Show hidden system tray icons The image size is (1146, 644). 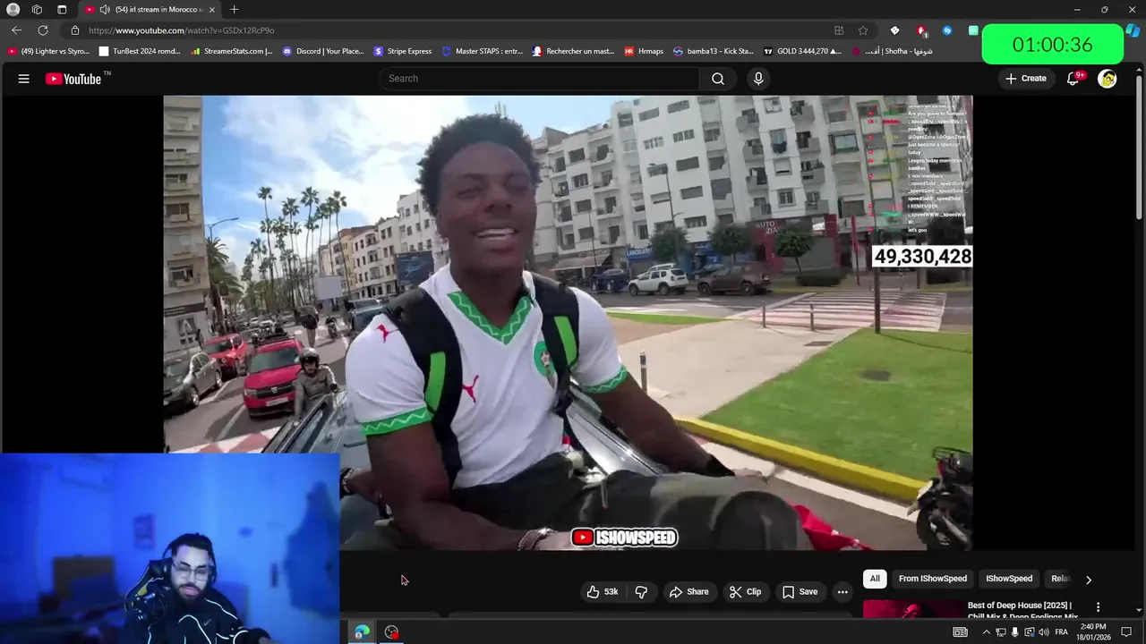[987, 632]
